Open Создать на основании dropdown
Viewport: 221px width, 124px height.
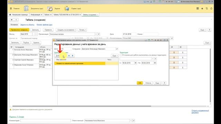(x=66, y=30)
